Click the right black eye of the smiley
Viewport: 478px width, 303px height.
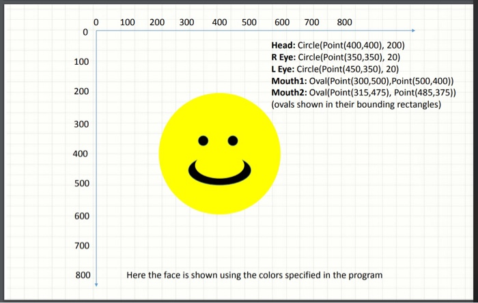[233, 141]
